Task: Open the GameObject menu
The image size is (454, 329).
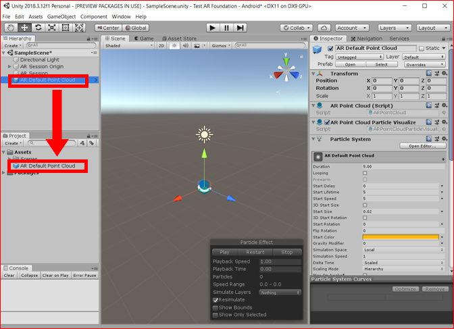Action: [61, 16]
